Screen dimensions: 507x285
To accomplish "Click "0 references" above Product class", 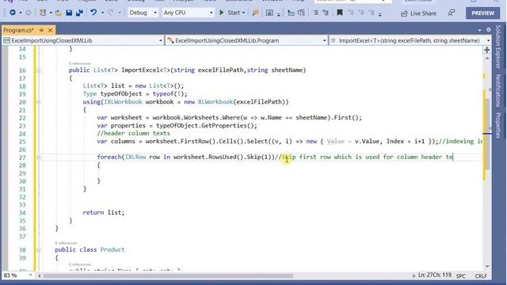I will 66,243.
